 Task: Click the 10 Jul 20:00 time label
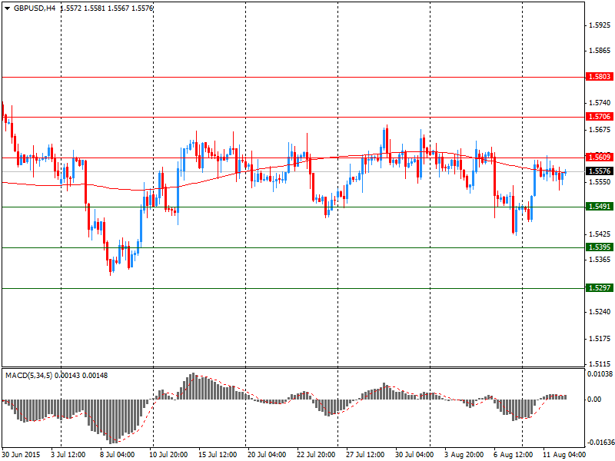(x=168, y=455)
